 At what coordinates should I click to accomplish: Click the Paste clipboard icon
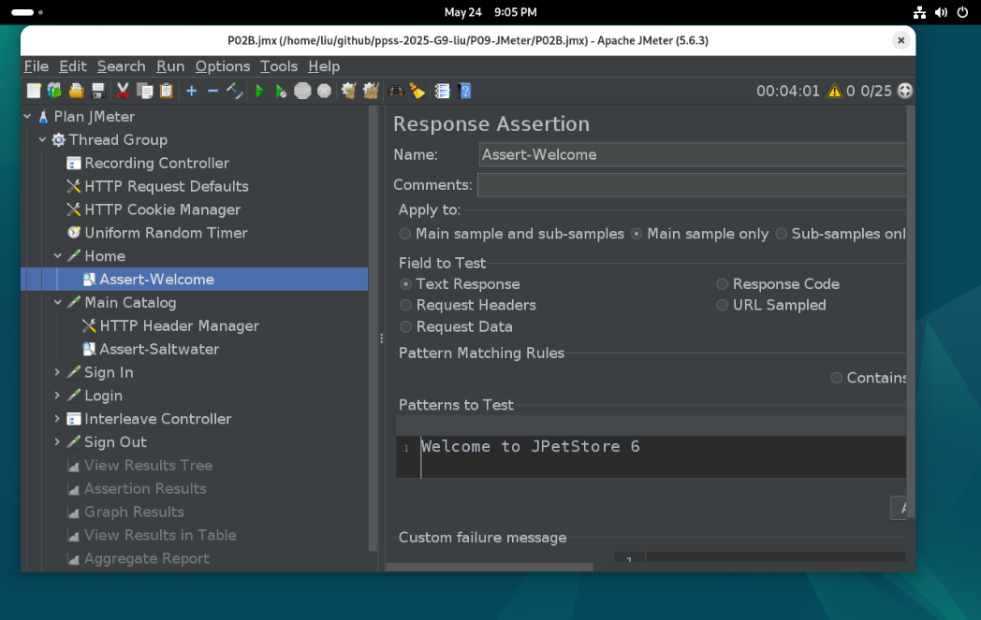(x=166, y=92)
